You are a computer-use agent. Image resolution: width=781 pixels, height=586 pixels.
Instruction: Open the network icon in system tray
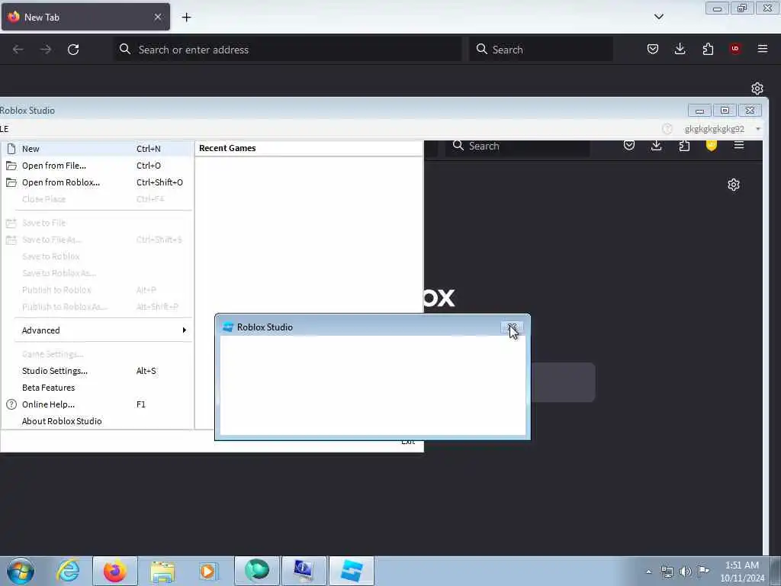pyautogui.click(x=667, y=572)
